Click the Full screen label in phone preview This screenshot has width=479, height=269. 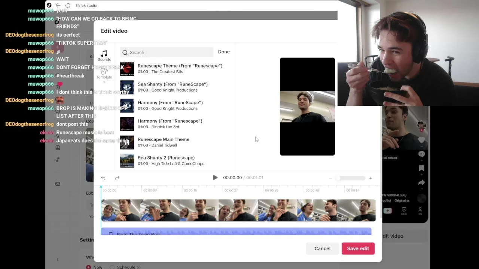coord(390,158)
